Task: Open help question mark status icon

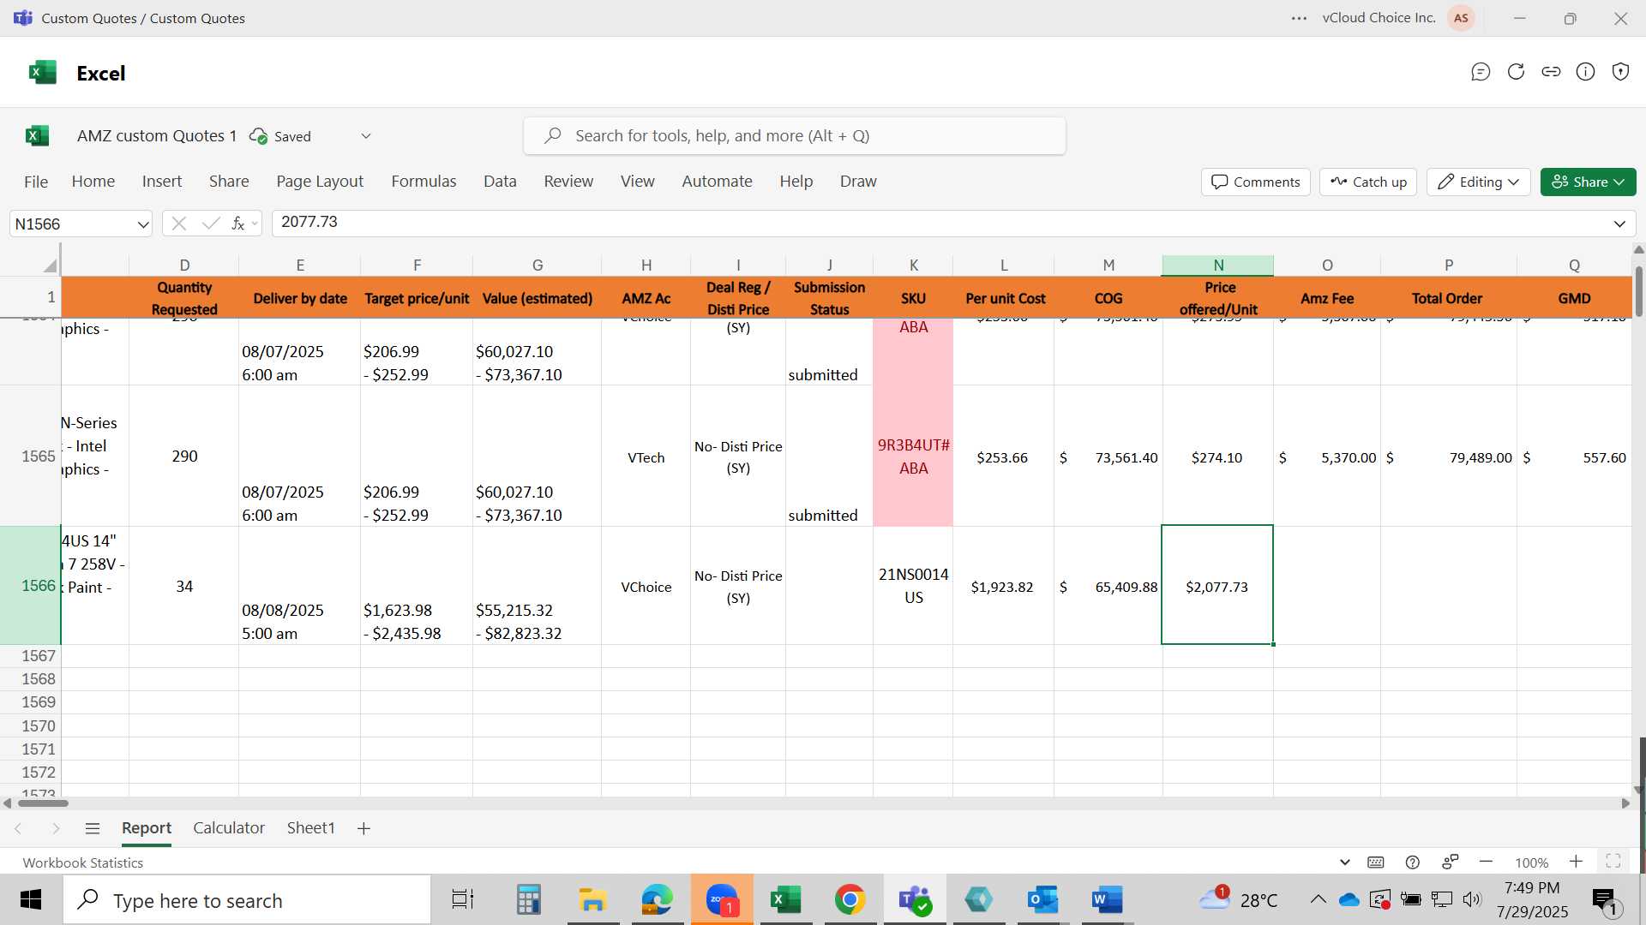Action: 1412,862
